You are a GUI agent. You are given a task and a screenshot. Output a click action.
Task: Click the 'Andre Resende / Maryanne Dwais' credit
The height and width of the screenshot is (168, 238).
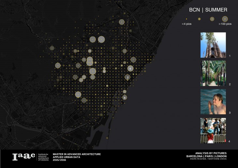[x=211, y=159]
